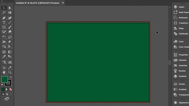This screenshot has width=189, height=106.
Task: Activate the Rotate tool
Action: [x=4, y=37]
